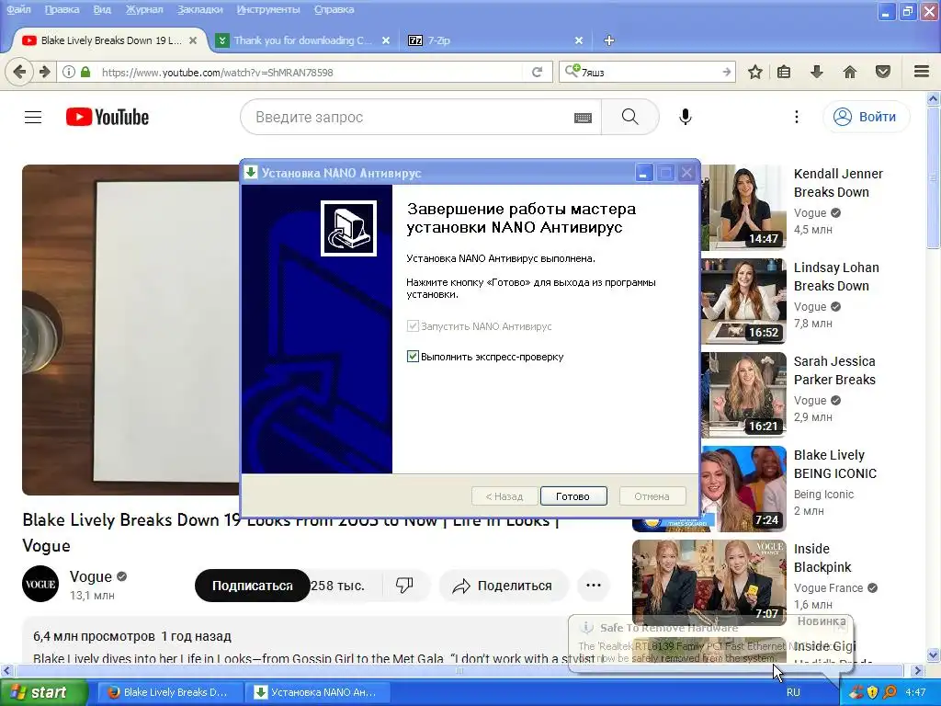This screenshot has width=941, height=706.
Task: Click the greyed Назад button in installer
Action: pos(505,496)
